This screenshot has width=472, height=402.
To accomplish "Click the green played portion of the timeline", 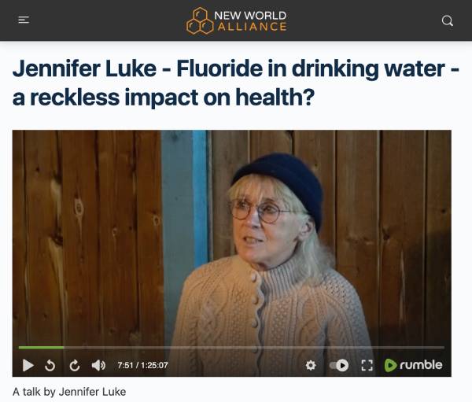I will (41, 348).
